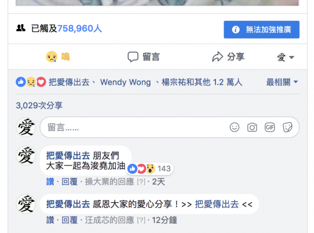Open the emoji picker in comment box
This screenshot has width=314, height=233.
[x=234, y=127]
